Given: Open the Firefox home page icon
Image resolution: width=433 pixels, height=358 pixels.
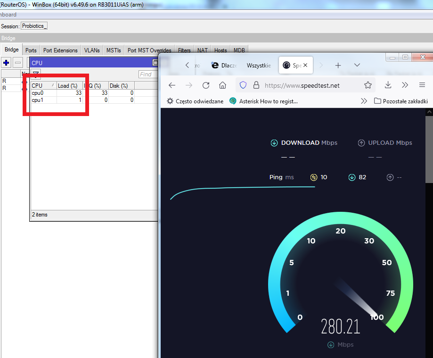Looking at the screenshot, I should (222, 85).
